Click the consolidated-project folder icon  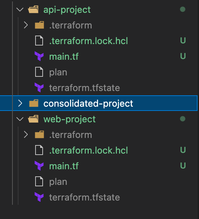coord(34,103)
